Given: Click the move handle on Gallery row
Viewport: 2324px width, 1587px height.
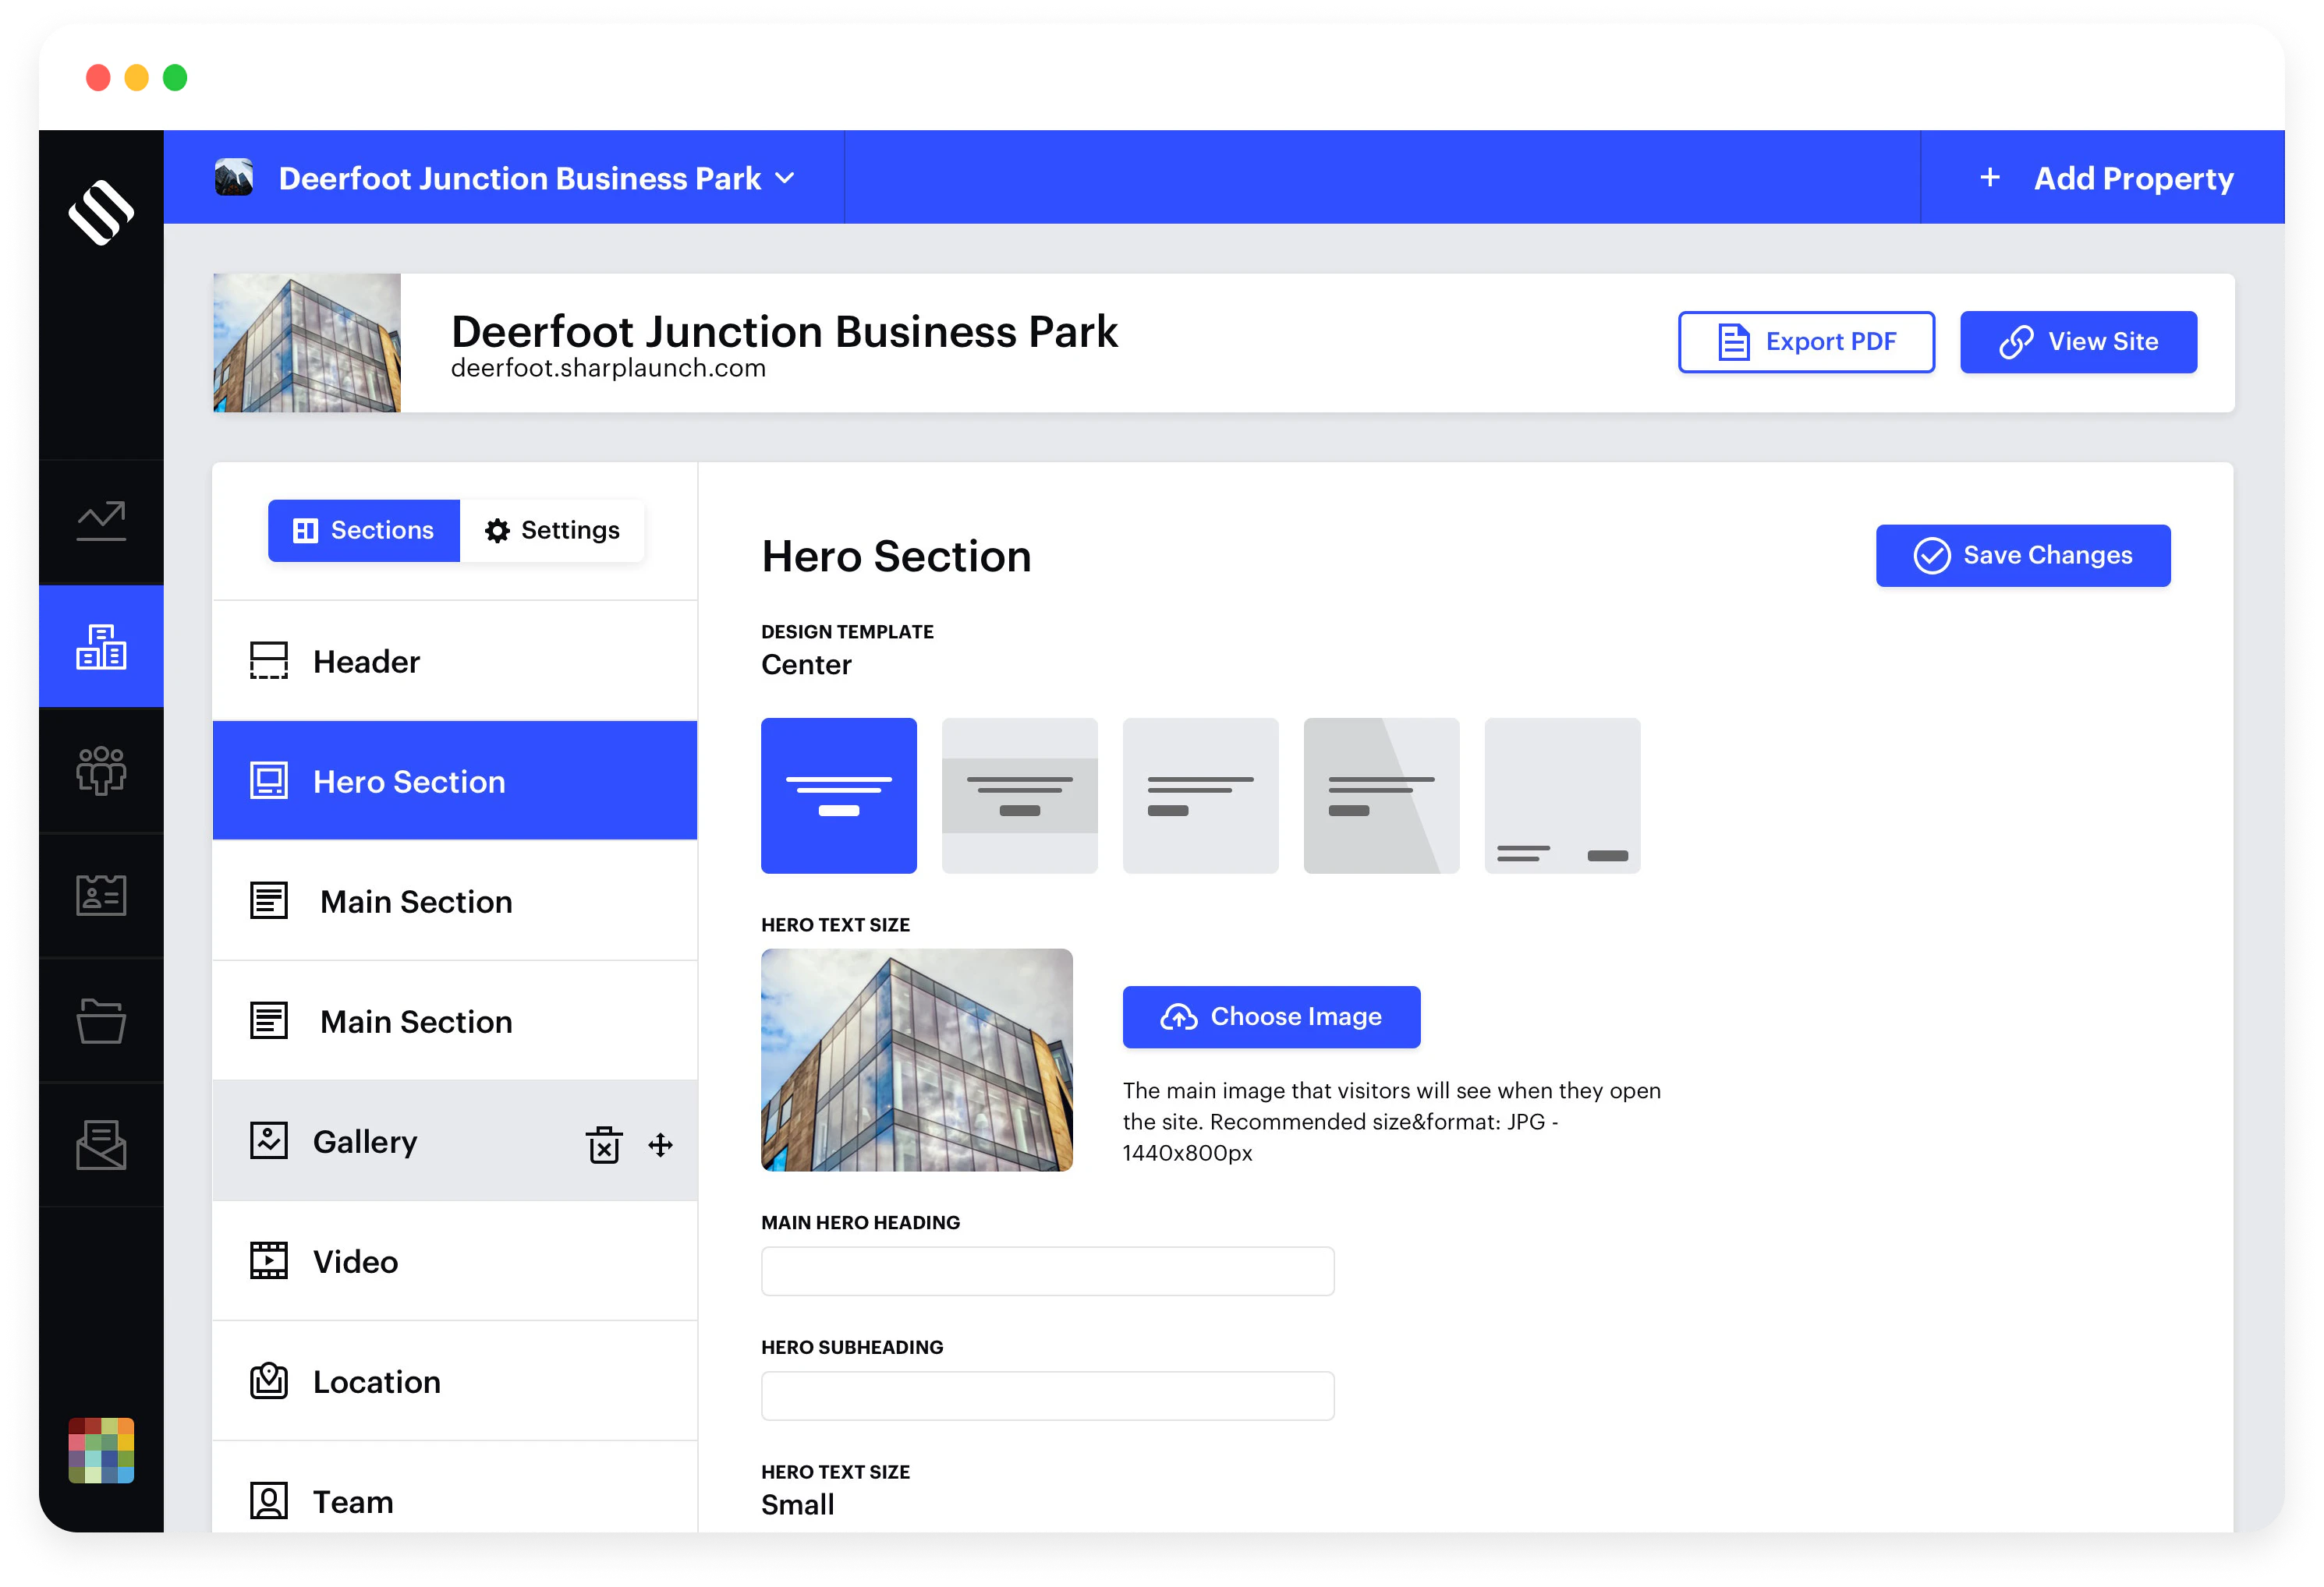Looking at the screenshot, I should [x=660, y=1144].
